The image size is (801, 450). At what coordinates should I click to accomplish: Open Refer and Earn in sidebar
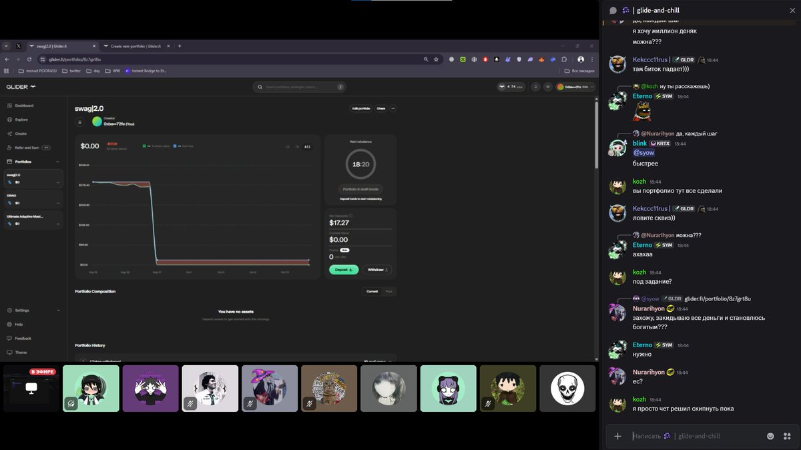[x=27, y=148]
